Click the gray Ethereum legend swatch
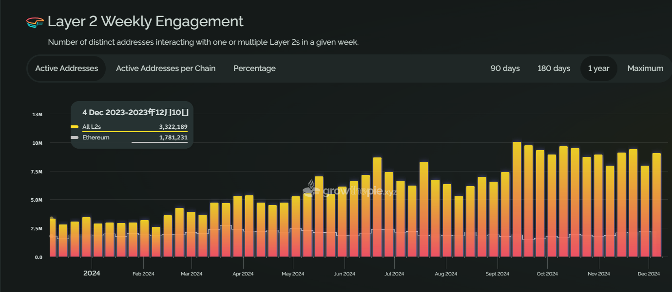 click(x=75, y=138)
